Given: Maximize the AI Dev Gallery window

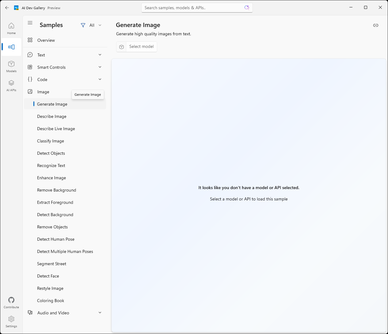Looking at the screenshot, I should click(366, 7).
